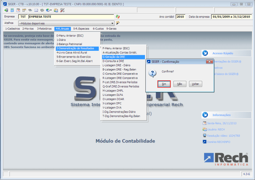Click the SIGER title bar app icon
255x180 pixels.
pyautogui.click(x=5, y=4)
